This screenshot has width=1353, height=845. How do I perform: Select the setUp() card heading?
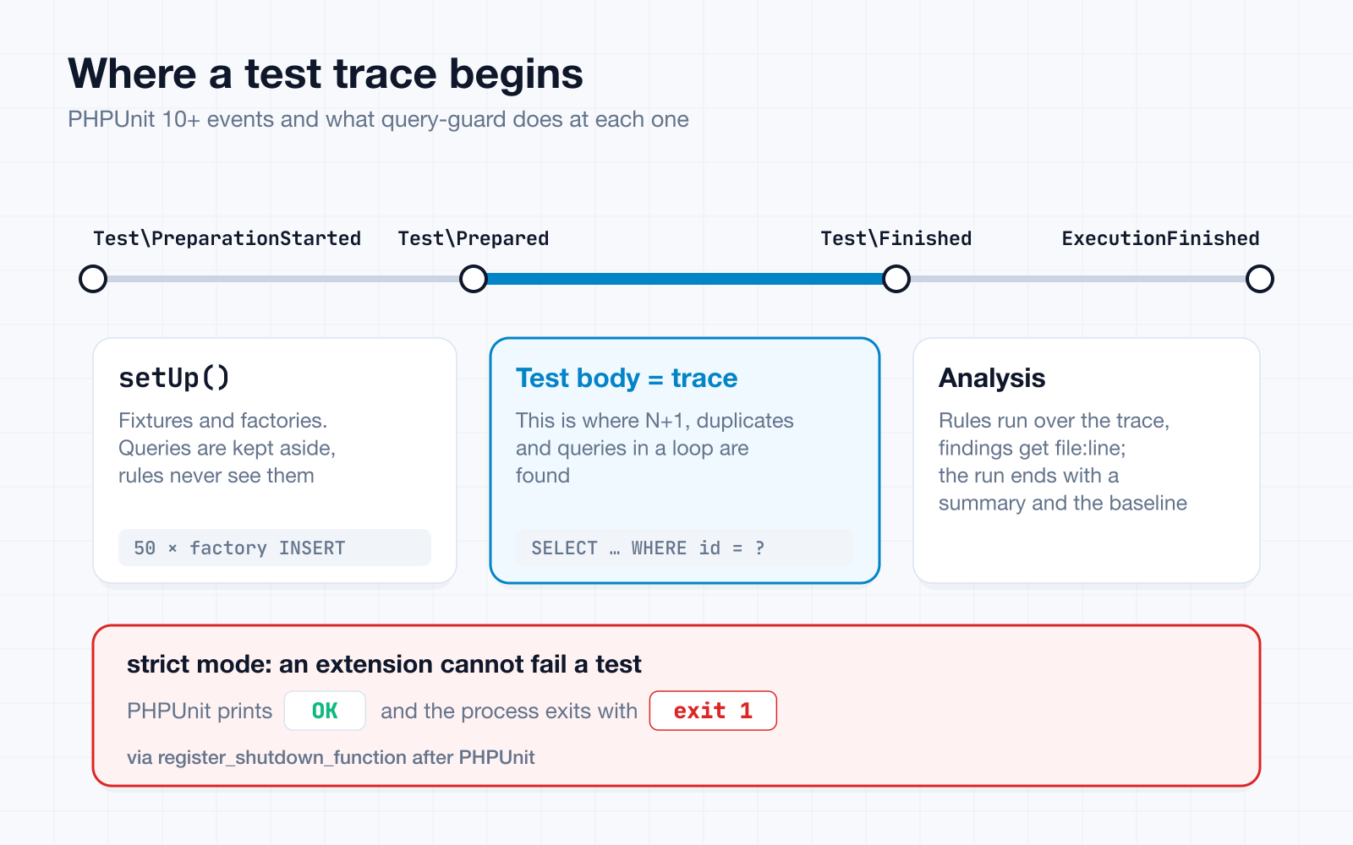click(174, 378)
